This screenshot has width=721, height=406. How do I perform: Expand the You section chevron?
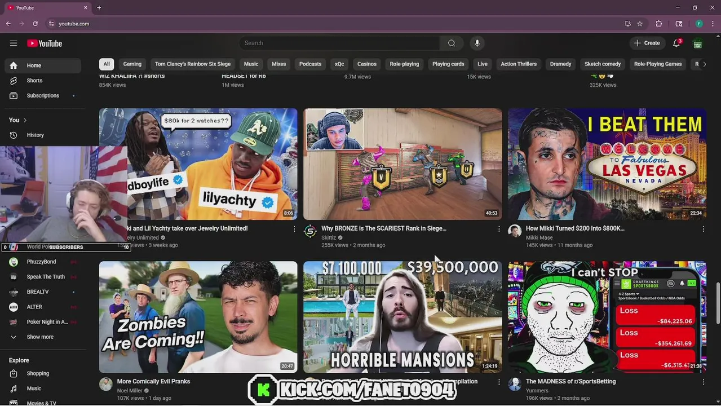25,120
